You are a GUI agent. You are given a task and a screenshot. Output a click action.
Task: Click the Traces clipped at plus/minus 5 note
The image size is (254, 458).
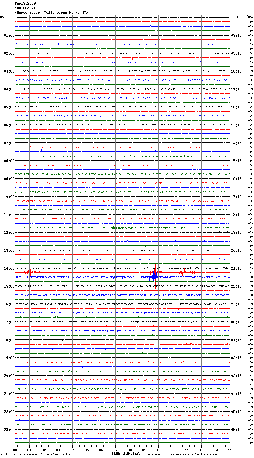180,454
